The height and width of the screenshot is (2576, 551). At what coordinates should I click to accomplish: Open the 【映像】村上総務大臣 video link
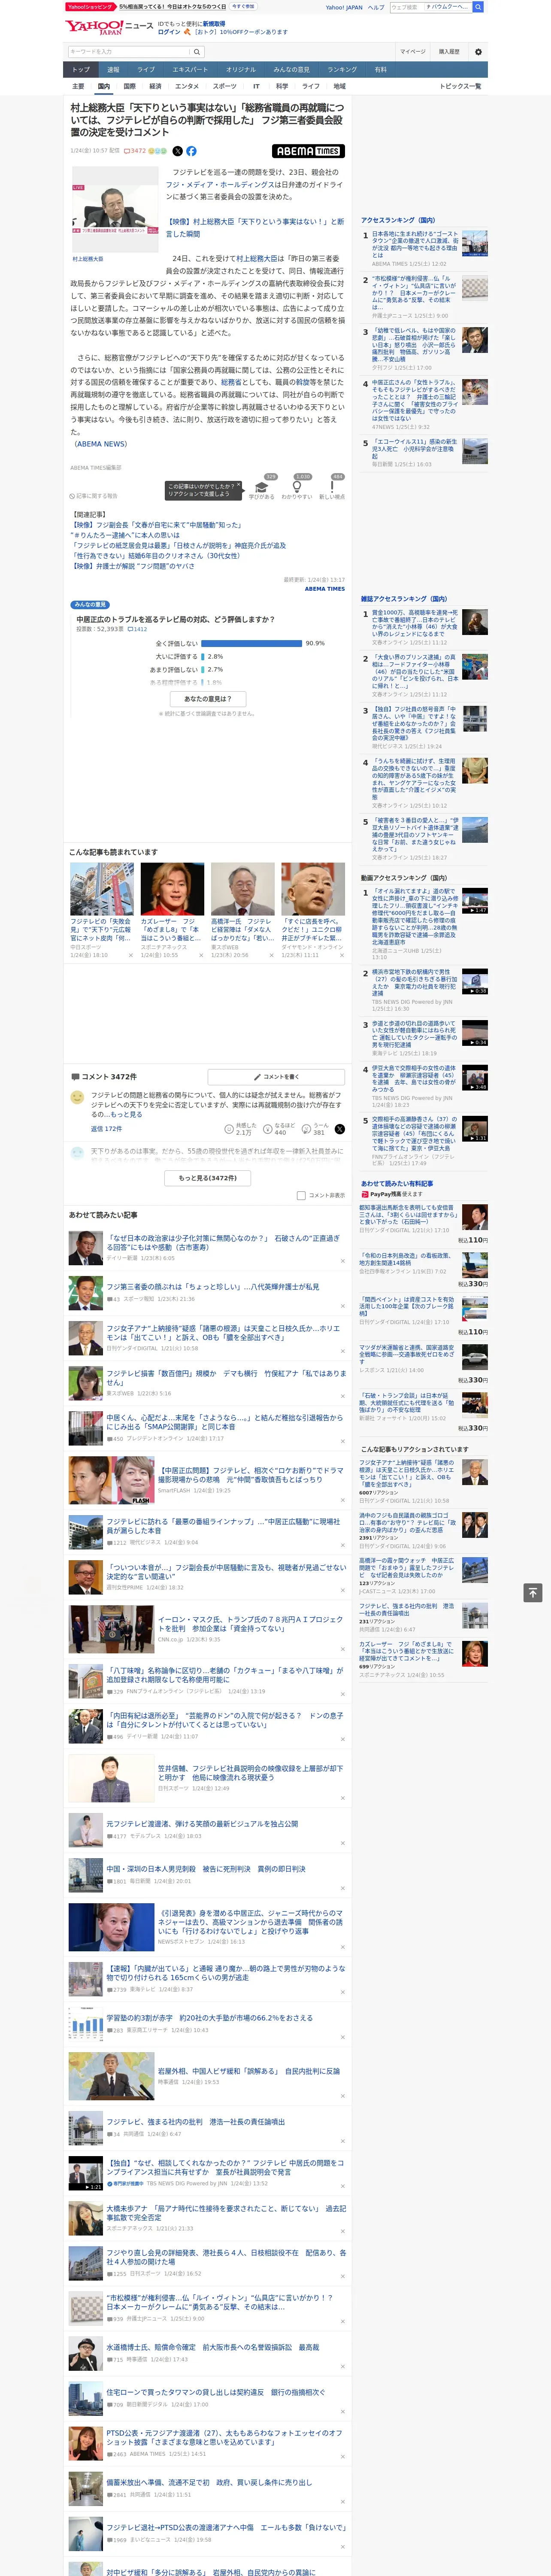254,227
